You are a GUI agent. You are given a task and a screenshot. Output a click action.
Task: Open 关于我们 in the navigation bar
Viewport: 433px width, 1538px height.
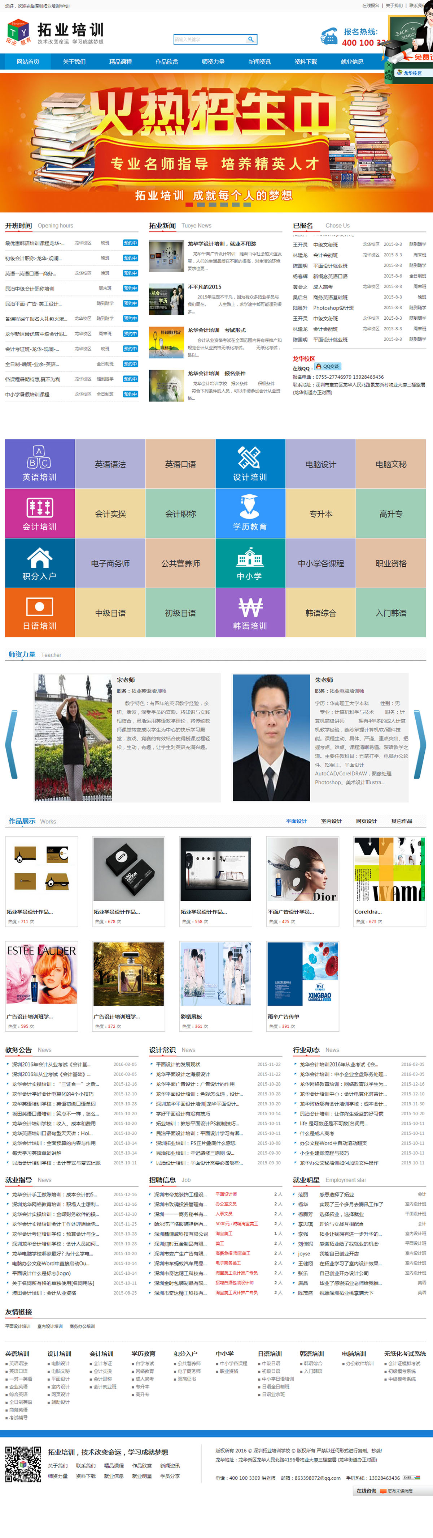pos(74,61)
